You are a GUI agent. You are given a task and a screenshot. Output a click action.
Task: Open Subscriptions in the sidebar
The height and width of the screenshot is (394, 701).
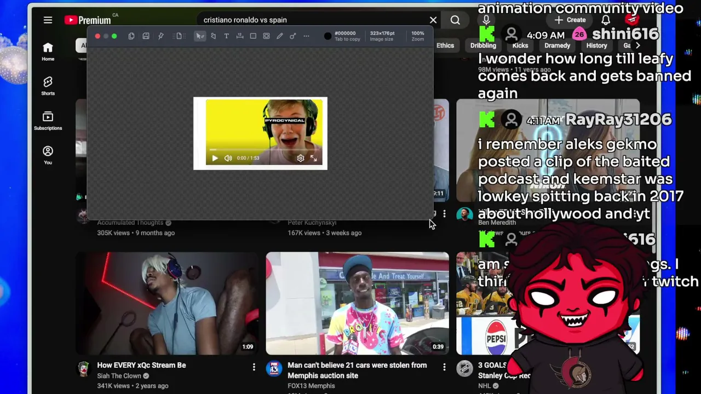48,121
